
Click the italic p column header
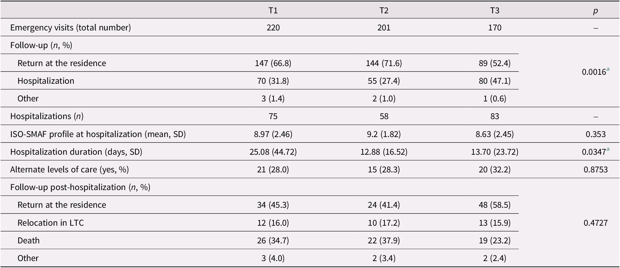tap(596, 11)
